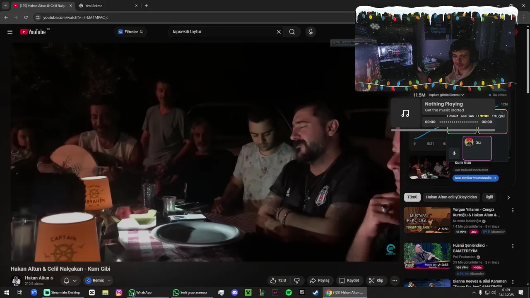Open options for Hüsnü Şenlendirici video
Image resolution: width=530 pixels, height=298 pixels.
[x=513, y=246]
